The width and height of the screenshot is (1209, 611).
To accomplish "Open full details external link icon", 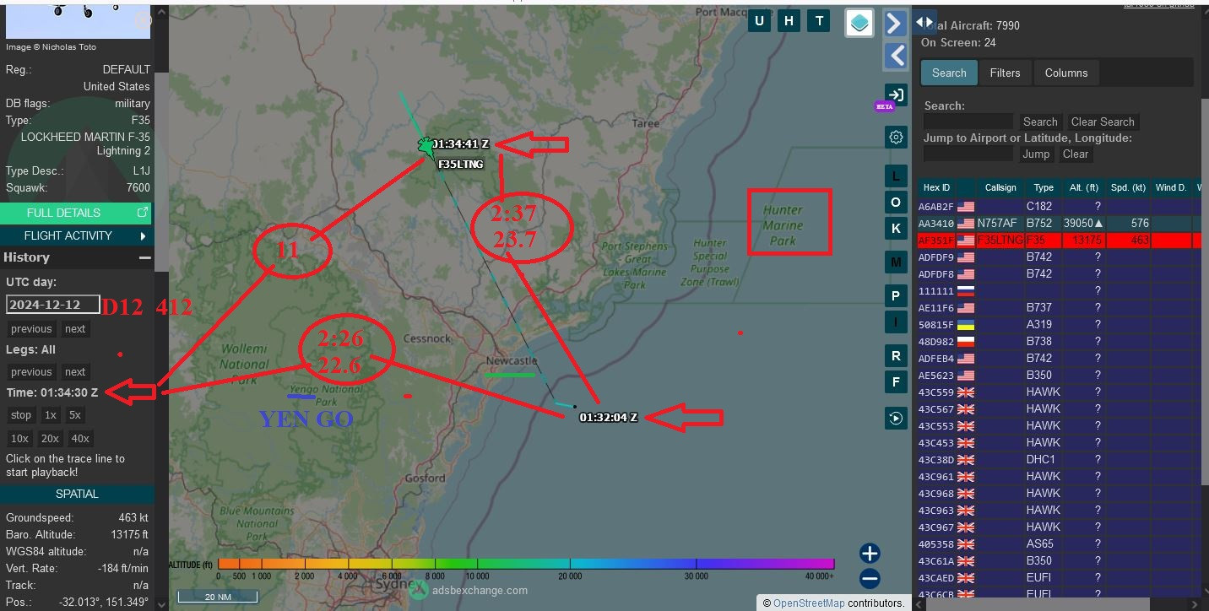I will [143, 213].
